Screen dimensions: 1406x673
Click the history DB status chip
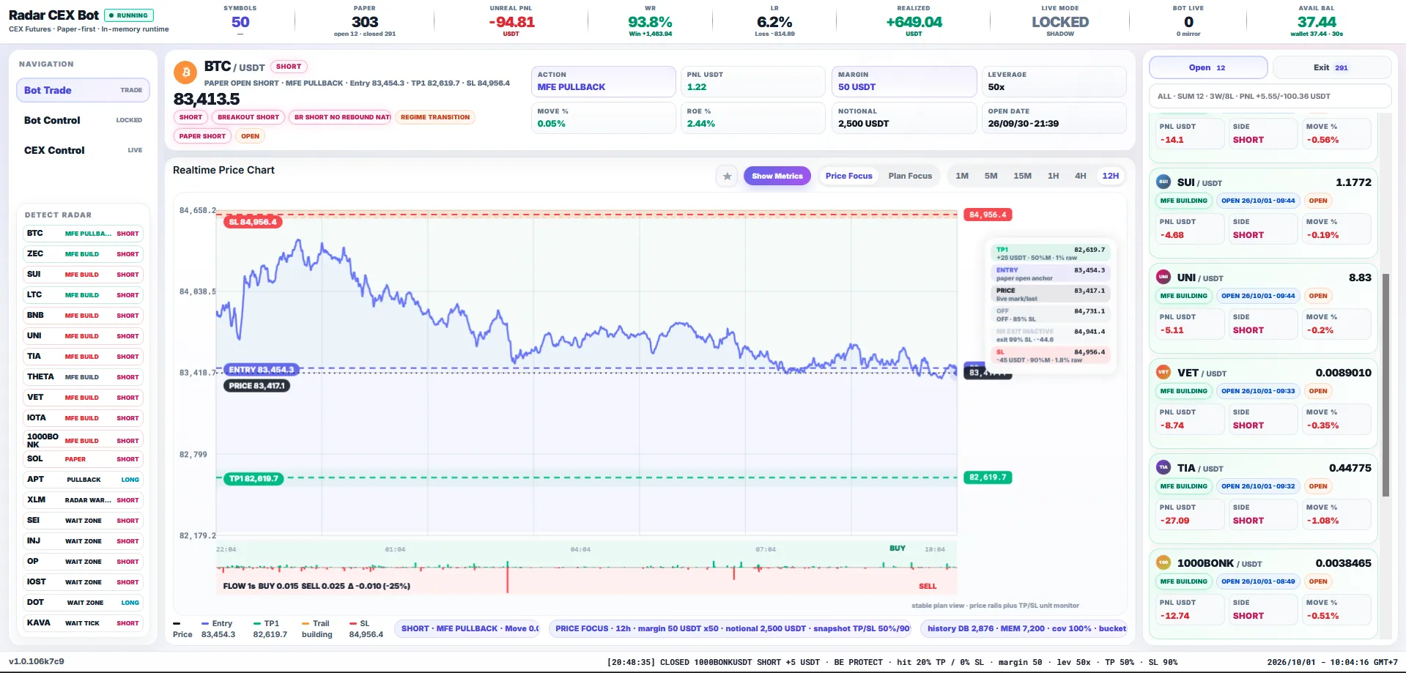(x=1025, y=628)
